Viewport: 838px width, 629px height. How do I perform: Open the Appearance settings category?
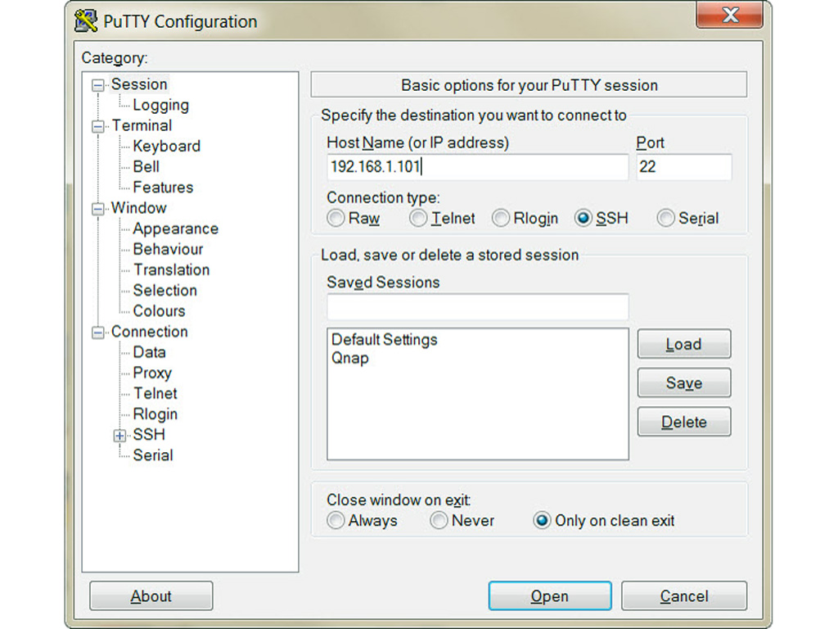tap(176, 229)
